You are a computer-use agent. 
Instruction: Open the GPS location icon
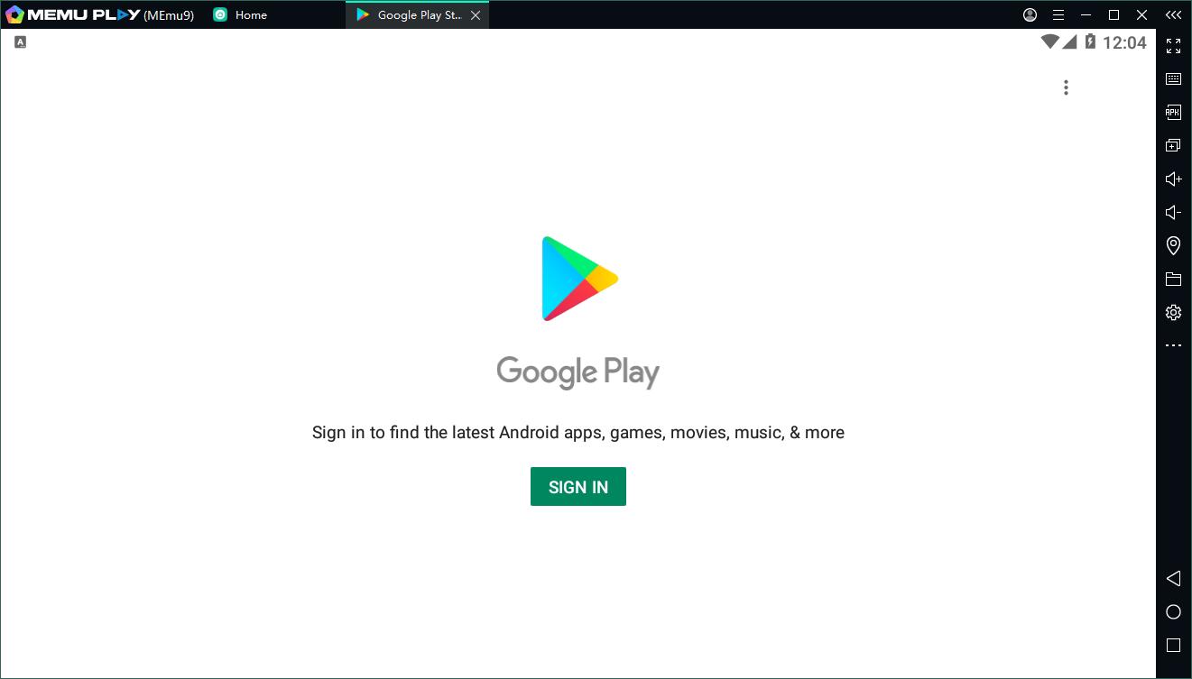point(1173,245)
